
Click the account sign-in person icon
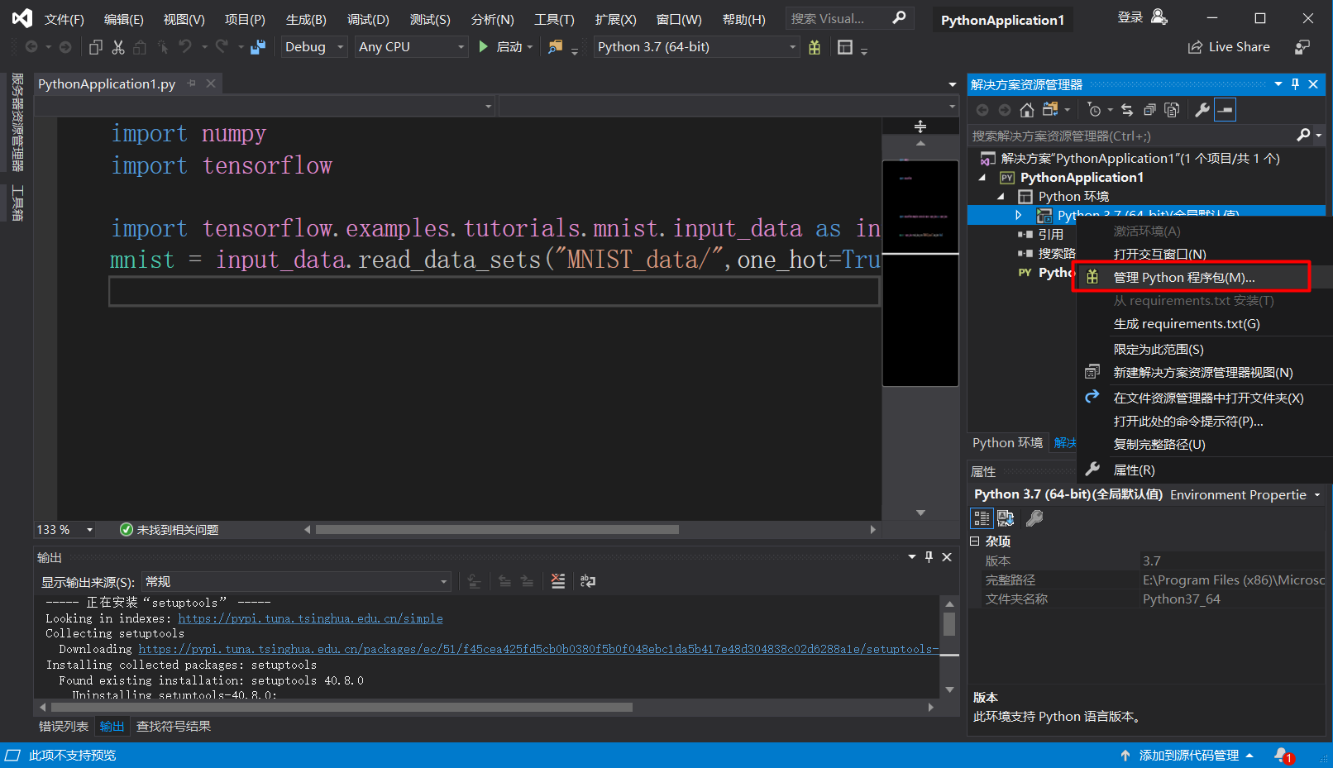click(x=1159, y=17)
